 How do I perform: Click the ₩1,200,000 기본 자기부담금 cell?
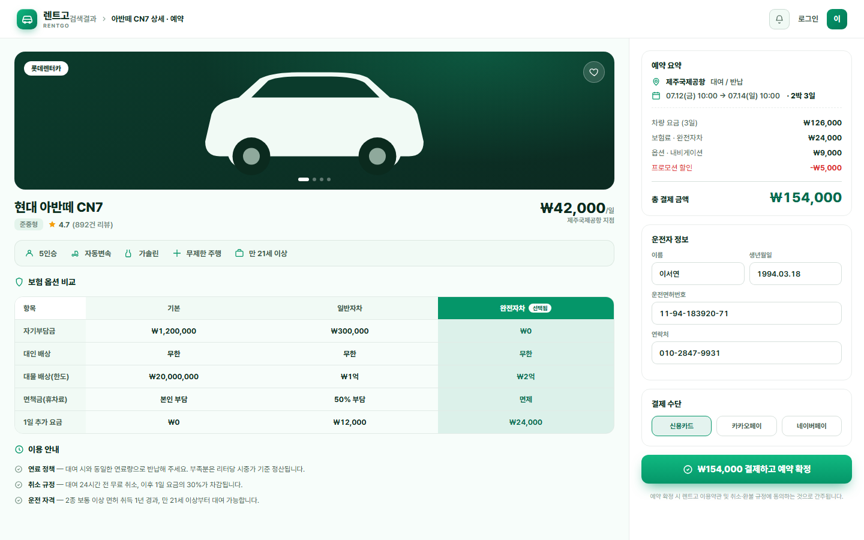(x=174, y=331)
